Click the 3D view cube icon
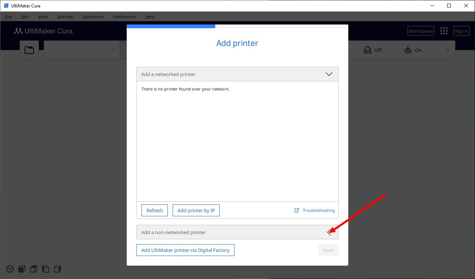Viewport: 475px width, 279px height. (10, 269)
